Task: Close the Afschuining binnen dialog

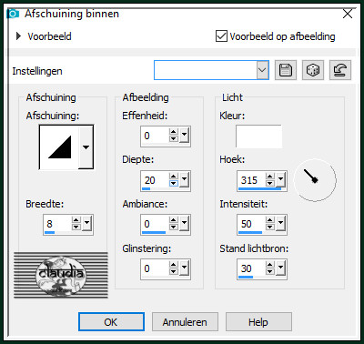Action: tap(348, 14)
